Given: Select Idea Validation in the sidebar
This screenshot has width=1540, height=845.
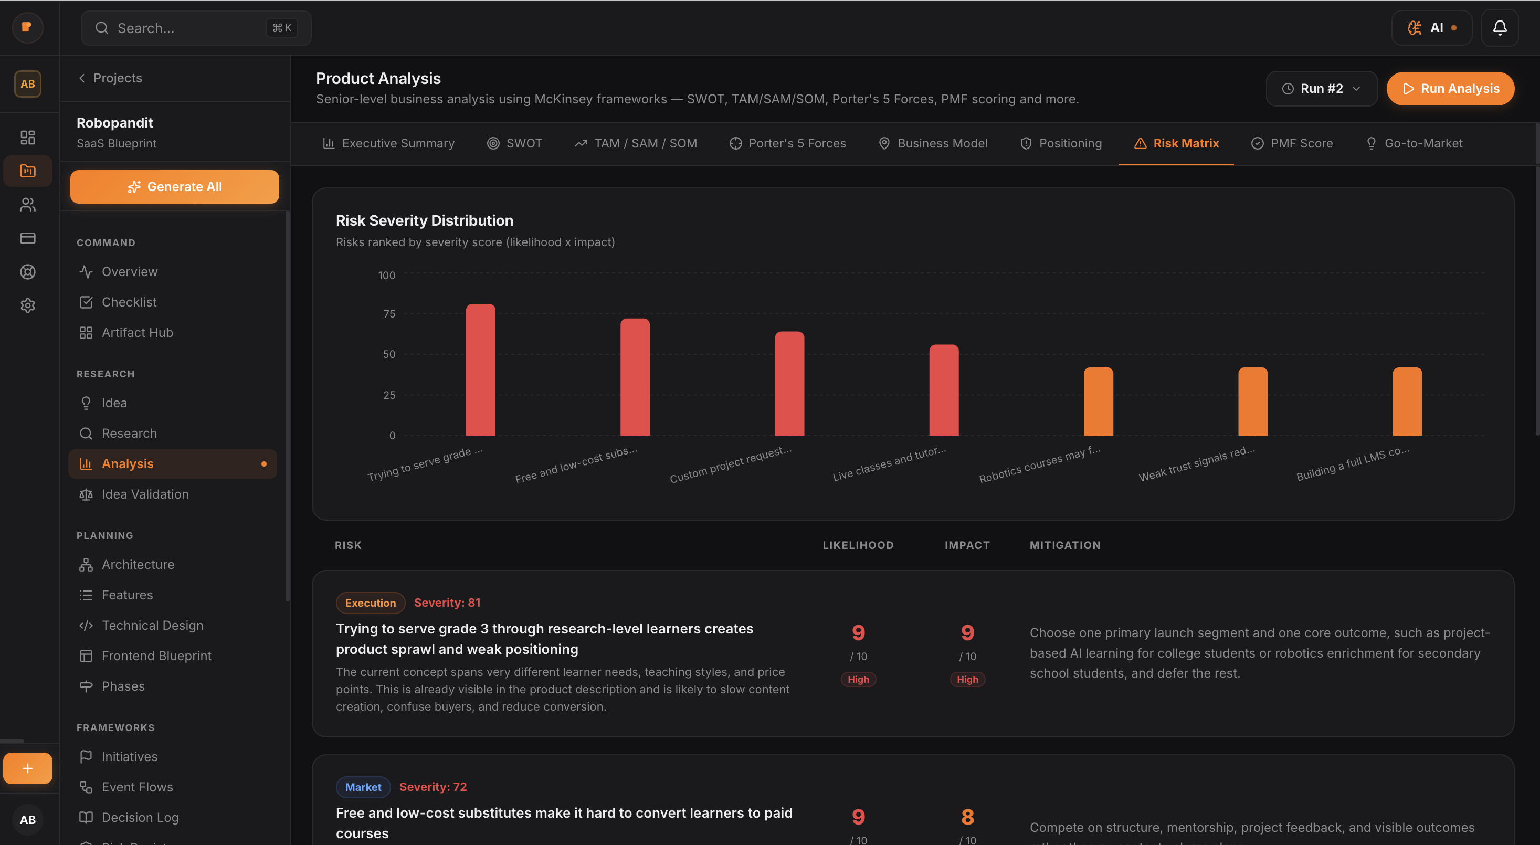Looking at the screenshot, I should click(145, 494).
